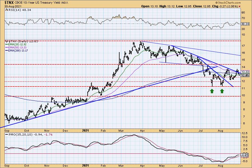
Task: Click the 17 level on price axis
Action: point(243,46)
